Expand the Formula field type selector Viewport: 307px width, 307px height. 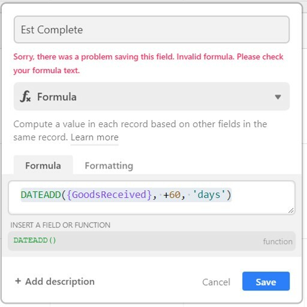pos(152,97)
